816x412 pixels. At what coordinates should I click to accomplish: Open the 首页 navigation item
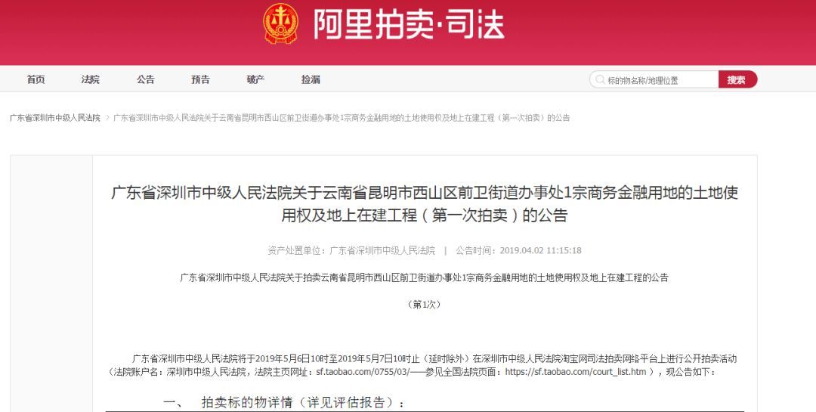[36, 79]
